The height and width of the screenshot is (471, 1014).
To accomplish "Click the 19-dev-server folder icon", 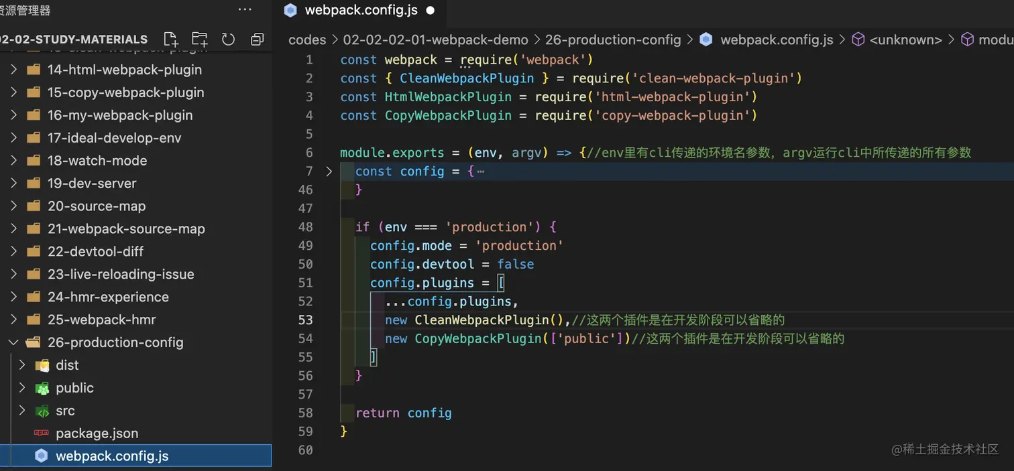I will 34,184.
